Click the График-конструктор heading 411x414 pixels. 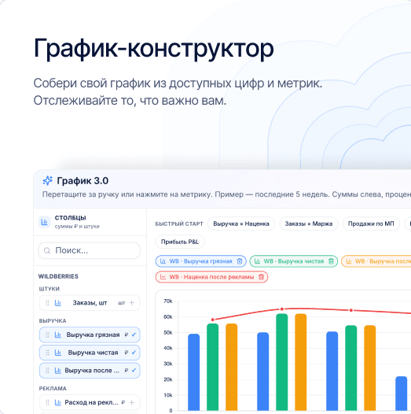(154, 49)
